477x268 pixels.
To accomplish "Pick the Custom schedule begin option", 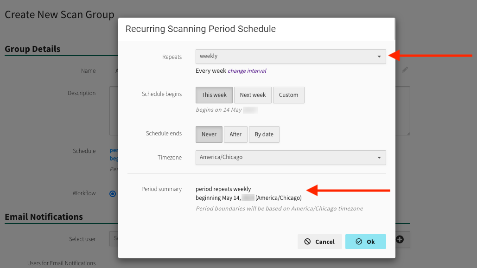I will tap(288, 95).
